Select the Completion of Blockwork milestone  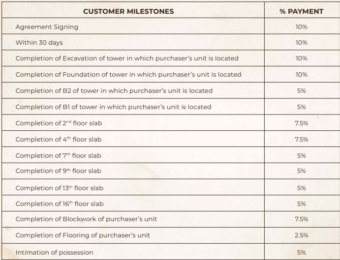pos(86,219)
